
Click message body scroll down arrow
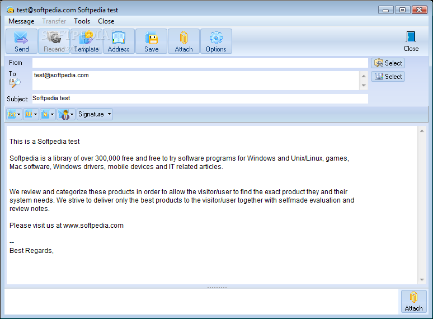422,280
